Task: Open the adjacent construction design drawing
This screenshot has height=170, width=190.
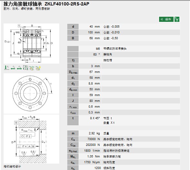Action: coord(31,139)
